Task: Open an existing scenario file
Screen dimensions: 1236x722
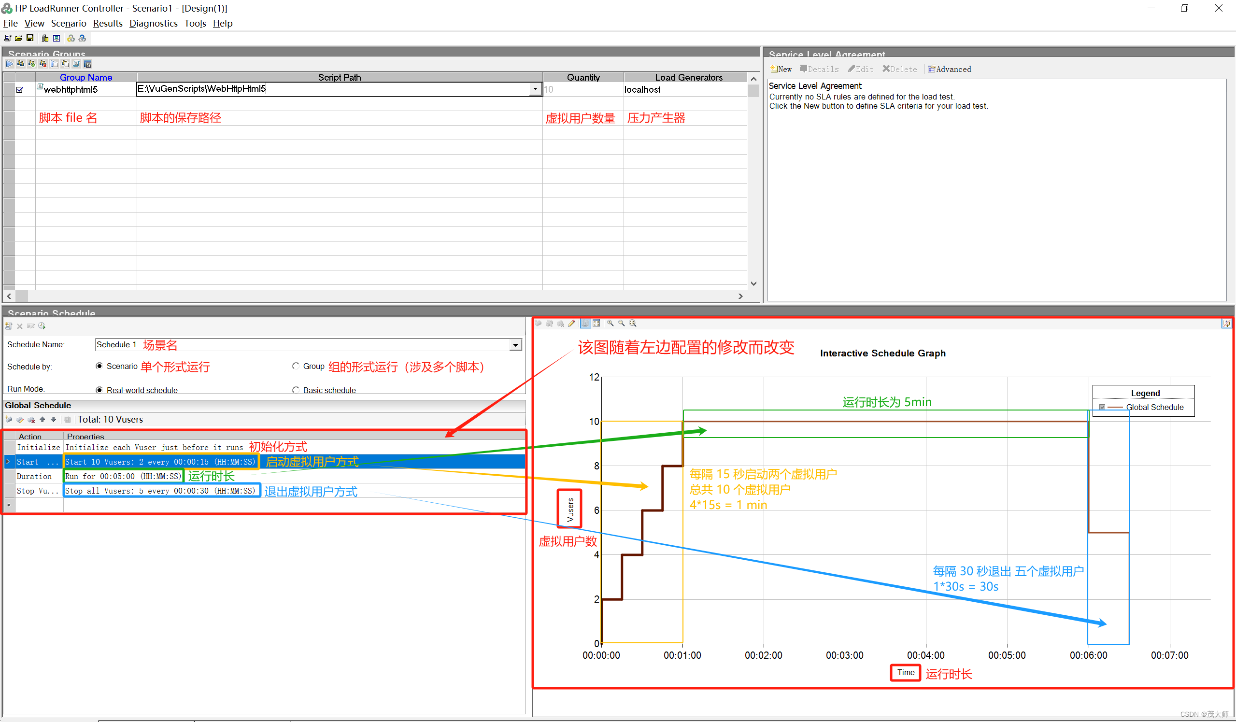Action: [x=18, y=38]
